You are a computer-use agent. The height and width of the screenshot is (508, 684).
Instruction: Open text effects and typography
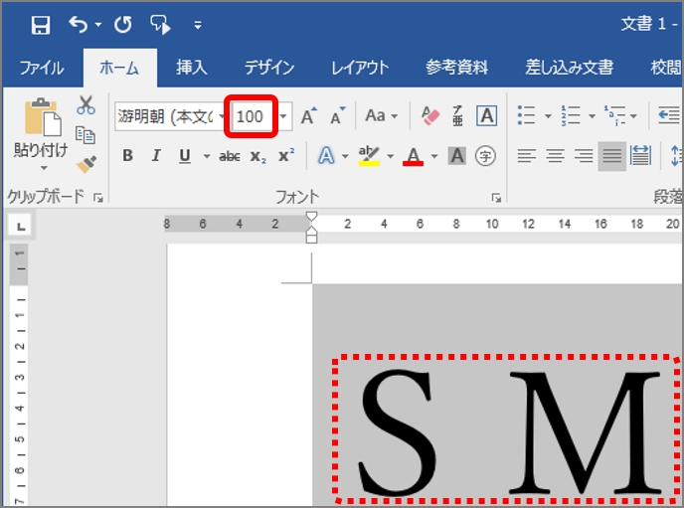tap(326, 156)
